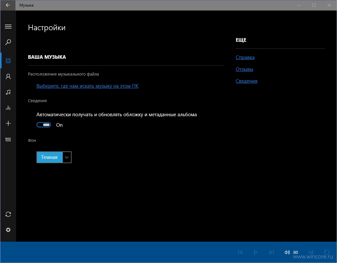Close the Музыка window
This screenshot has height=263, width=337.
329,5
